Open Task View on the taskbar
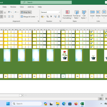The height and width of the screenshot is (107, 107). pyautogui.click(x=51, y=104)
